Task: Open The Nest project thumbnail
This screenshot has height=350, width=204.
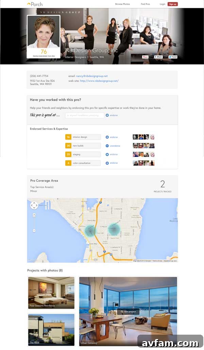Action: [x=51, y=330]
